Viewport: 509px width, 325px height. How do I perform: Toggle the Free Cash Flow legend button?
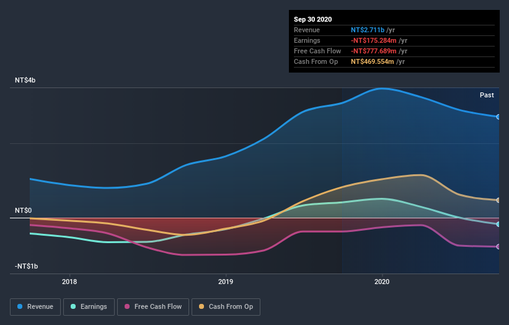[x=153, y=307]
